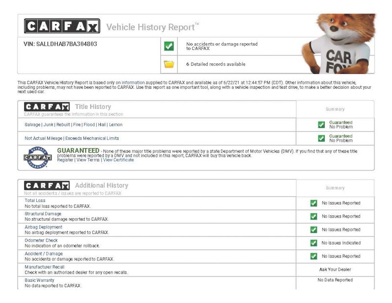Click the CARFAX logo next to Title History
This screenshot has width=392, height=303.
tap(47, 107)
